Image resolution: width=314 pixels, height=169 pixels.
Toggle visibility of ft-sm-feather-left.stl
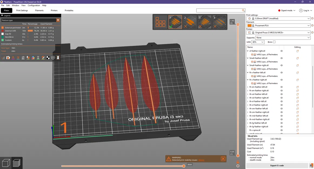click(x=282, y=87)
